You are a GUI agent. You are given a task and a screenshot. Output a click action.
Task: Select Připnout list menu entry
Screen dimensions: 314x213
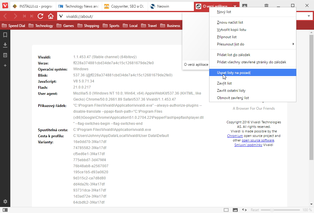pos(253,37)
